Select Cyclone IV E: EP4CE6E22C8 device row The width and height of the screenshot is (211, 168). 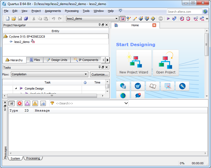pyautogui.click(x=56, y=37)
